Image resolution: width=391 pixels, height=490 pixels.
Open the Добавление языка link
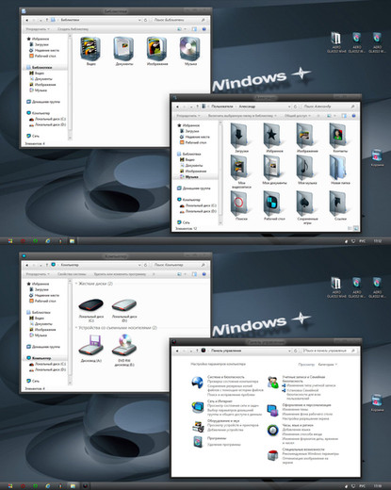tap(296, 430)
